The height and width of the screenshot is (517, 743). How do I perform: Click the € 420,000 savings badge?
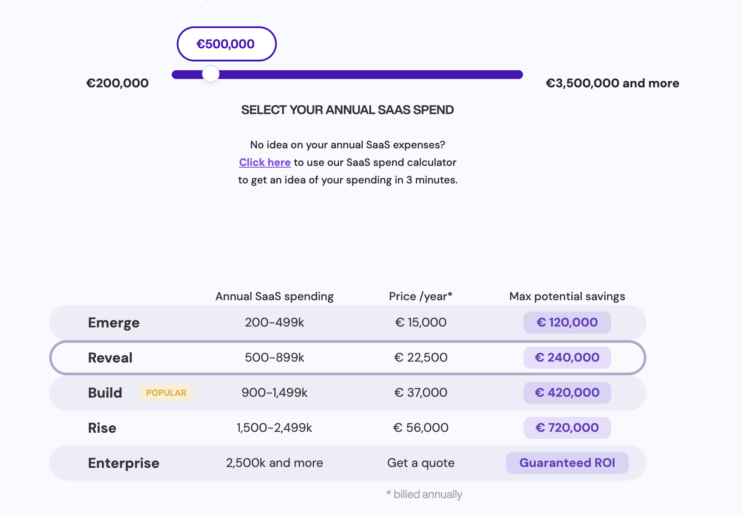[x=567, y=393]
